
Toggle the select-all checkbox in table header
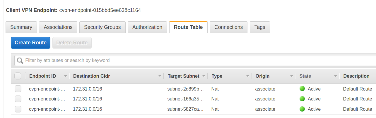[x=18, y=76]
